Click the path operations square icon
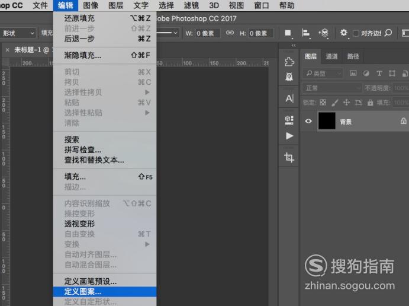Viewport: 409px width, 306px height. click(288, 33)
